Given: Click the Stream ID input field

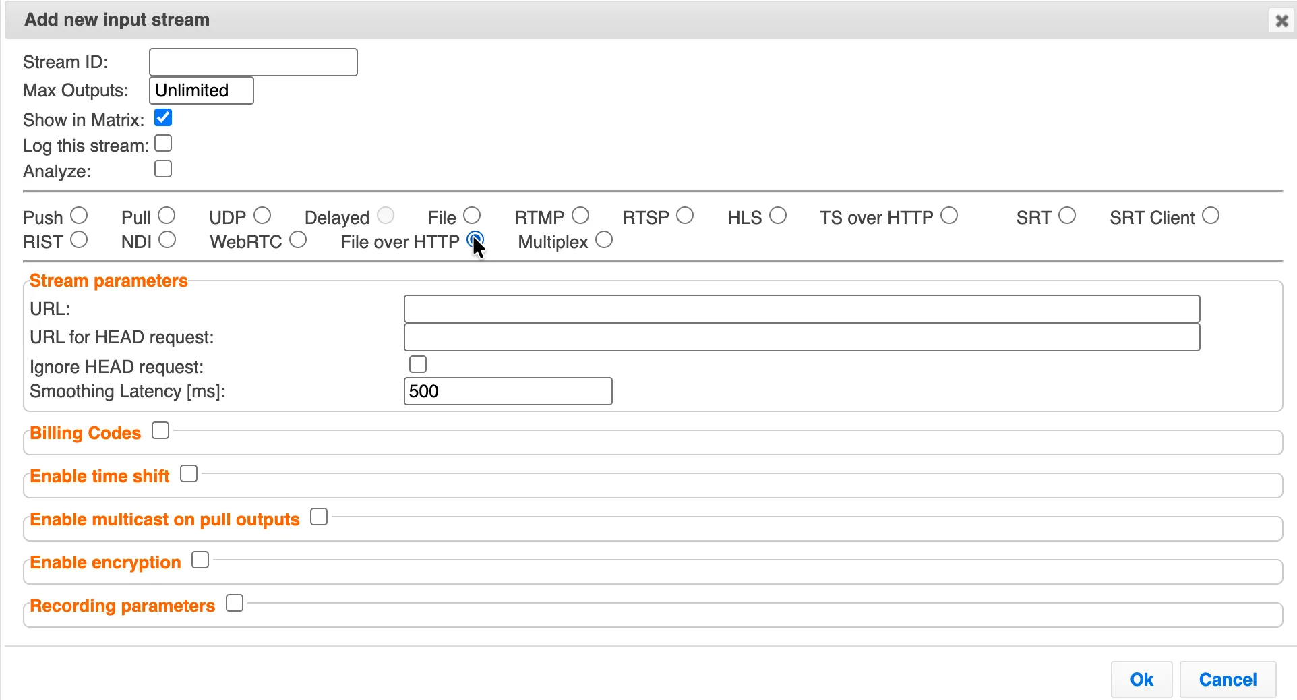Looking at the screenshot, I should pos(253,62).
